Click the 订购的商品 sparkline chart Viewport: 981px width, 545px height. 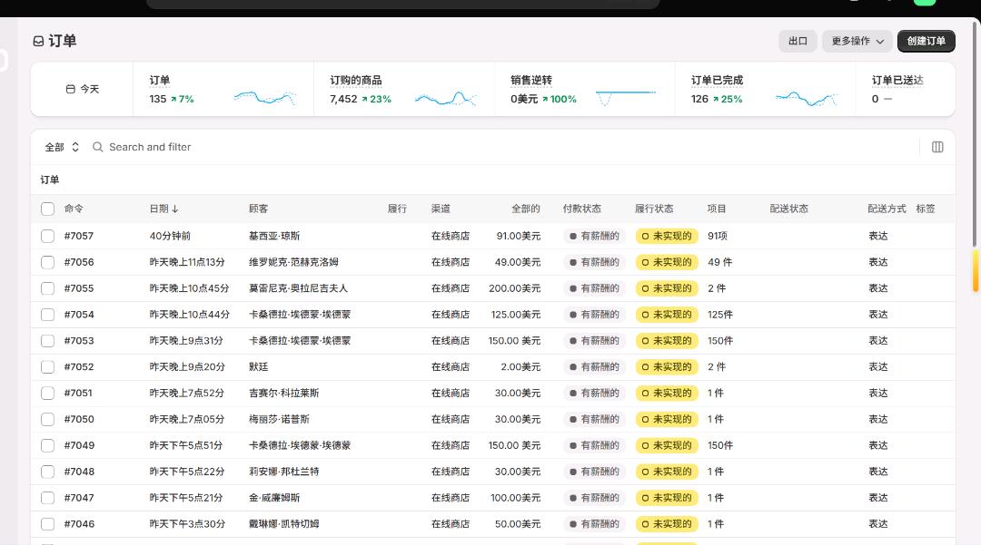coord(445,98)
